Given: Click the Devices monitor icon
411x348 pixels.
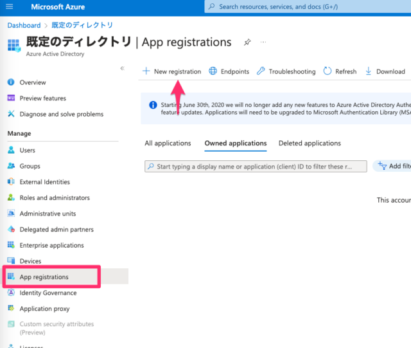Looking at the screenshot, I should [11, 261].
